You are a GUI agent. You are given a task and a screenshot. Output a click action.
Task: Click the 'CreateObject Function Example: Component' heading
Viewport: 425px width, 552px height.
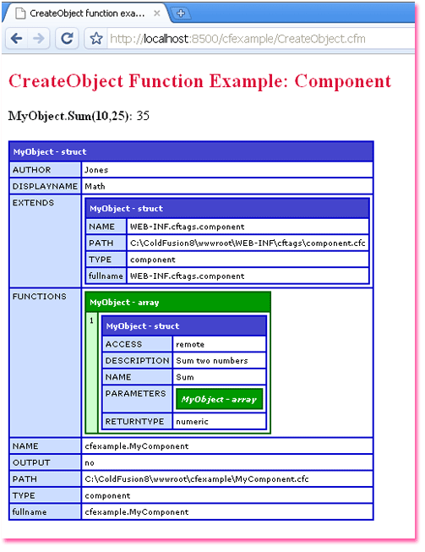(199, 81)
